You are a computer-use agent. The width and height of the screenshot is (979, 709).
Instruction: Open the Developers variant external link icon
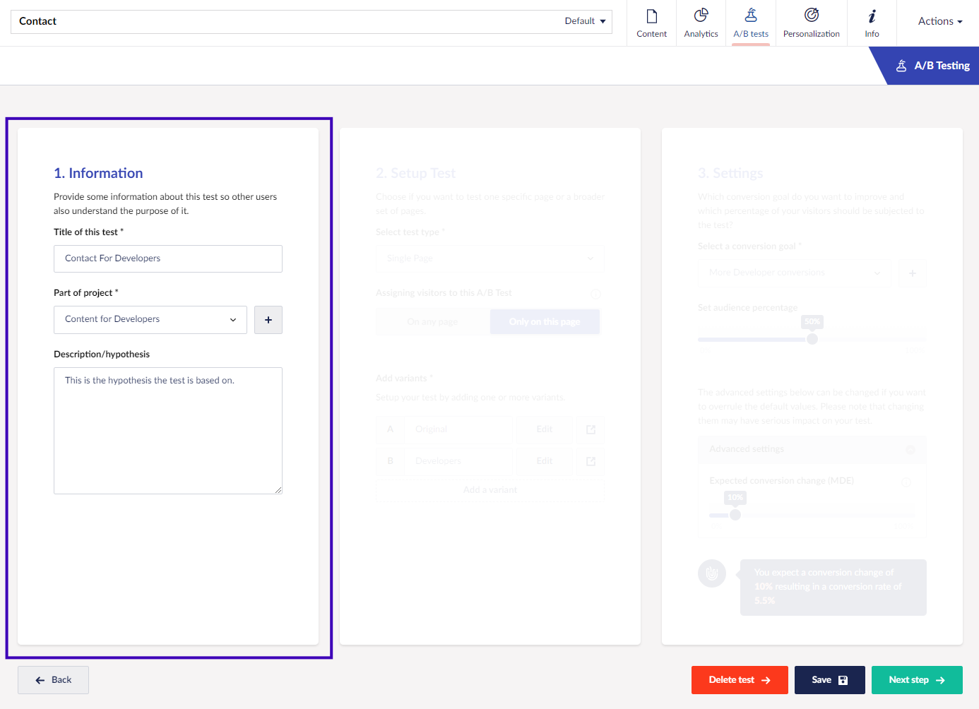[x=591, y=461]
